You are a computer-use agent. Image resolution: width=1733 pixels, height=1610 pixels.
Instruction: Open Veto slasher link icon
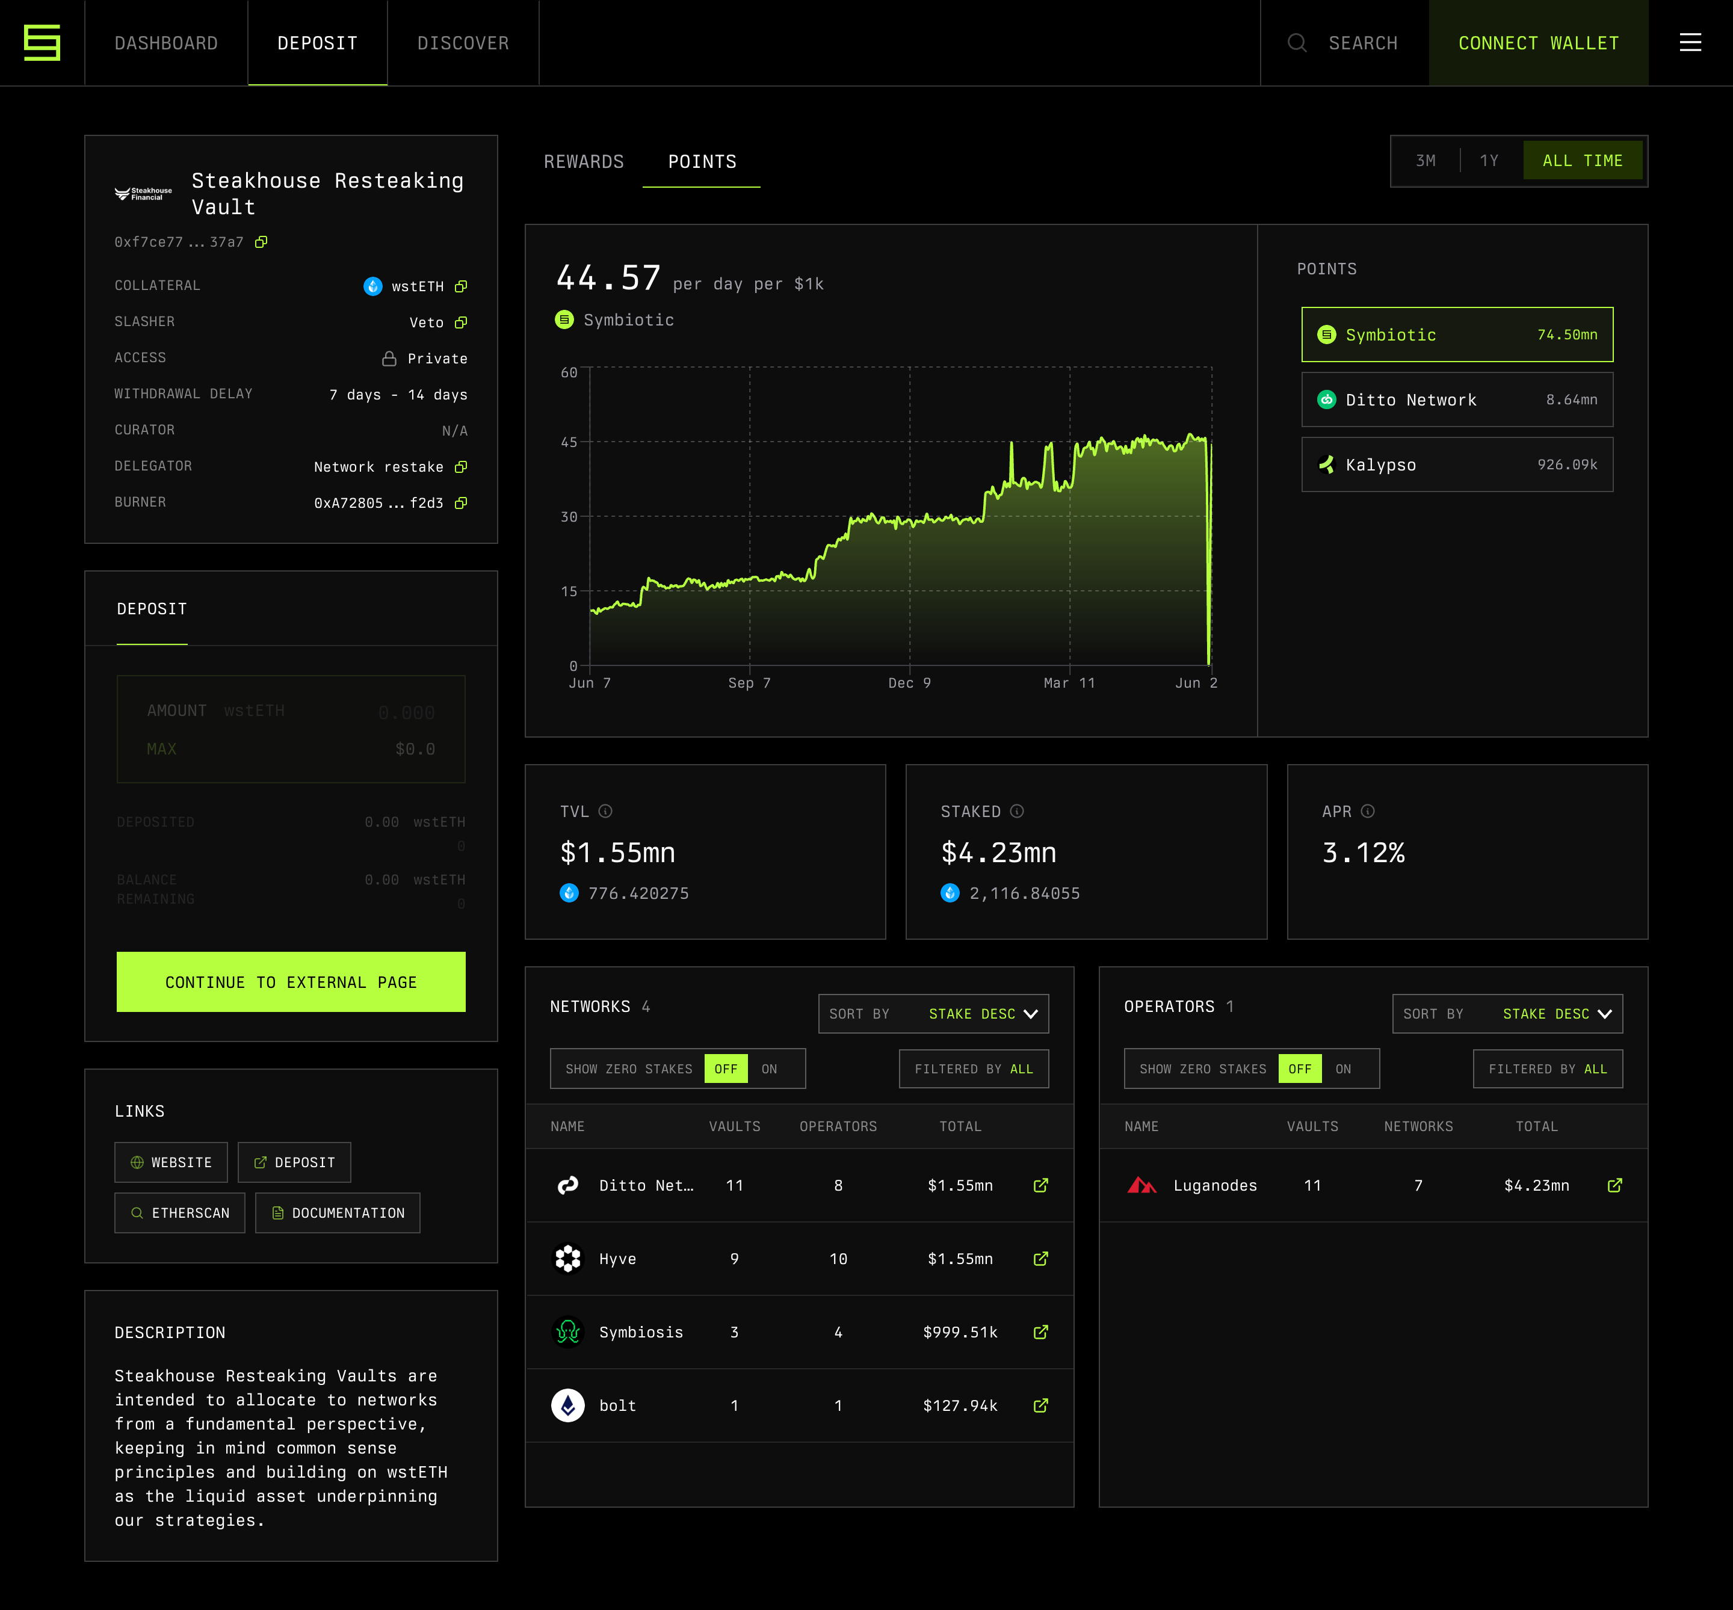pyautogui.click(x=461, y=322)
